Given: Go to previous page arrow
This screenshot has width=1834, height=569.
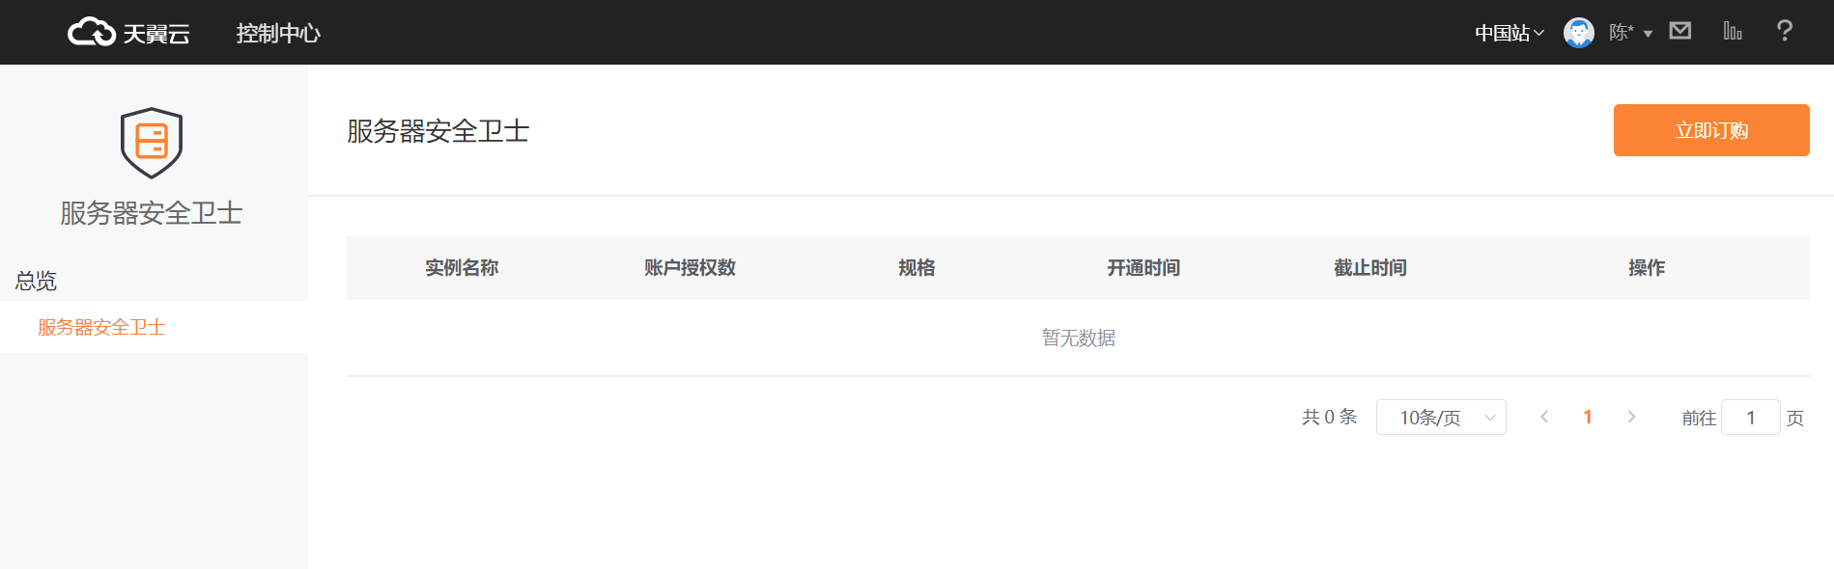Looking at the screenshot, I should (1544, 417).
